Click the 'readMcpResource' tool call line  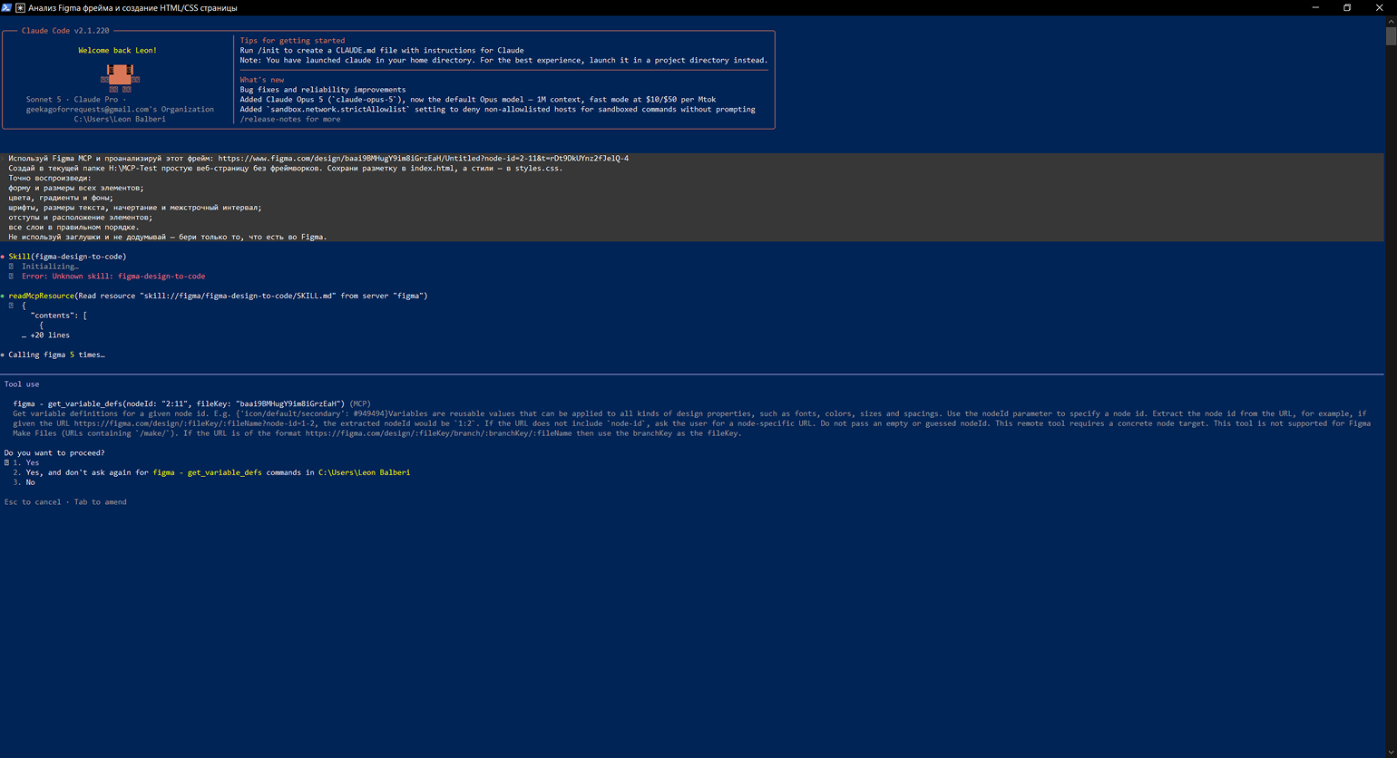click(x=218, y=296)
